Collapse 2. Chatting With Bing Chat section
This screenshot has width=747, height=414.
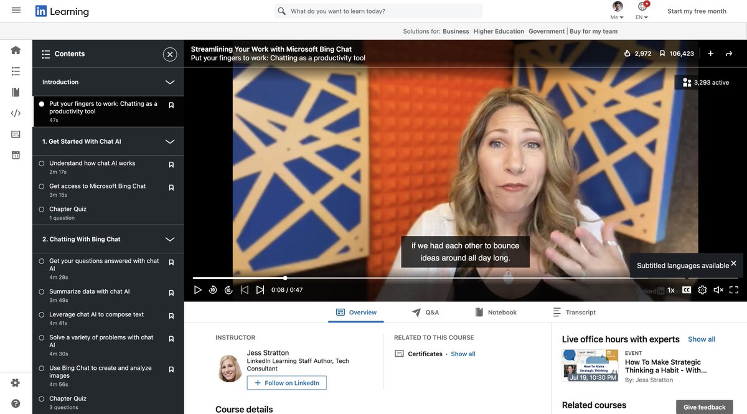[170, 239]
